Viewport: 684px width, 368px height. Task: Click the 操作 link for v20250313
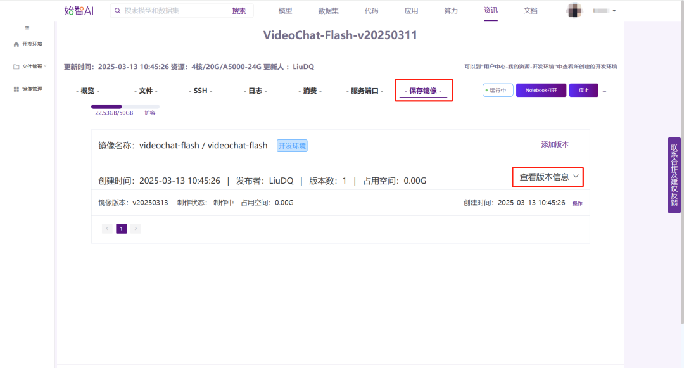[x=577, y=203]
